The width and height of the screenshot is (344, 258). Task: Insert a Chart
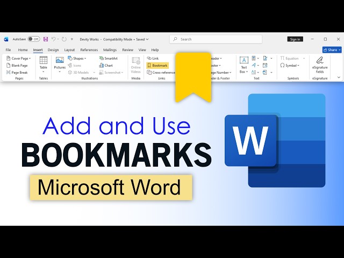click(x=106, y=66)
